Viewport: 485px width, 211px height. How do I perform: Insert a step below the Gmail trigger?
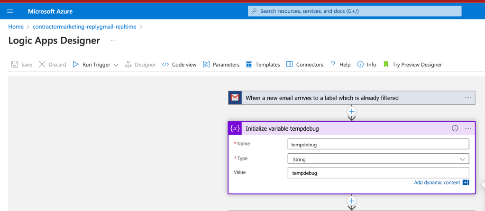click(352, 111)
